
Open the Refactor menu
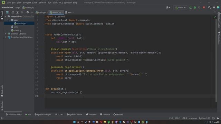pyautogui.click(x=42, y=2)
